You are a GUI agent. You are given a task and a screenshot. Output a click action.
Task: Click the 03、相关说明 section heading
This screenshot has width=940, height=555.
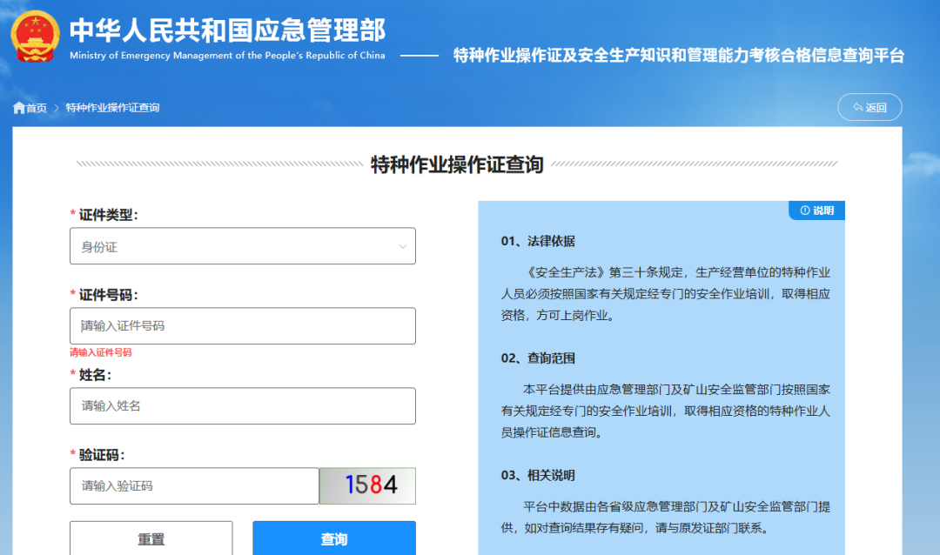coord(537,476)
